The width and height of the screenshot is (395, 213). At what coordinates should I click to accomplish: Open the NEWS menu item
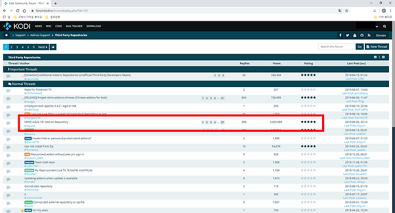click(38, 26)
